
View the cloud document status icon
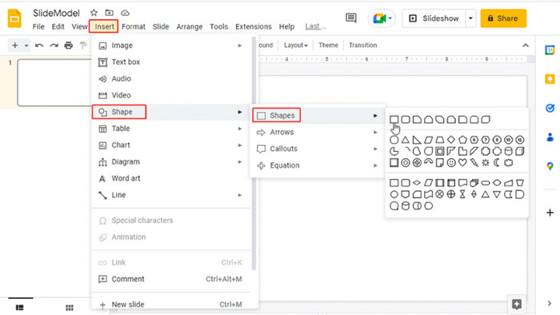[x=125, y=13]
